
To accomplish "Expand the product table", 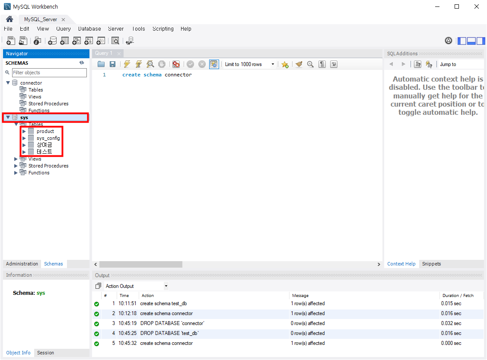I will [x=24, y=131].
